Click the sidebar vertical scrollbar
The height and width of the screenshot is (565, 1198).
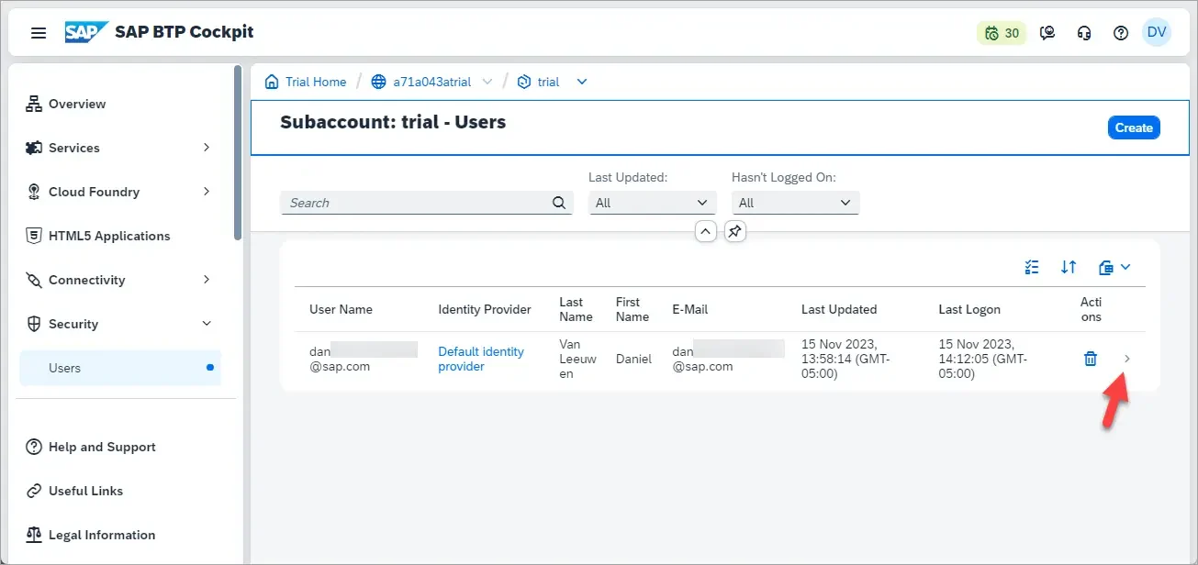tap(238, 152)
